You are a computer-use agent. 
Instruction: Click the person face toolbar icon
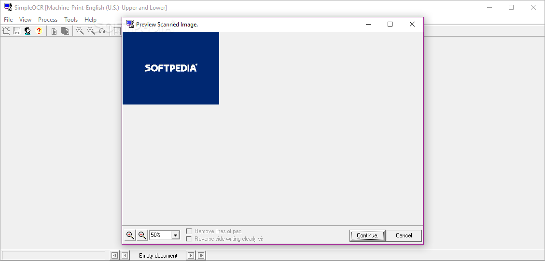click(x=28, y=31)
